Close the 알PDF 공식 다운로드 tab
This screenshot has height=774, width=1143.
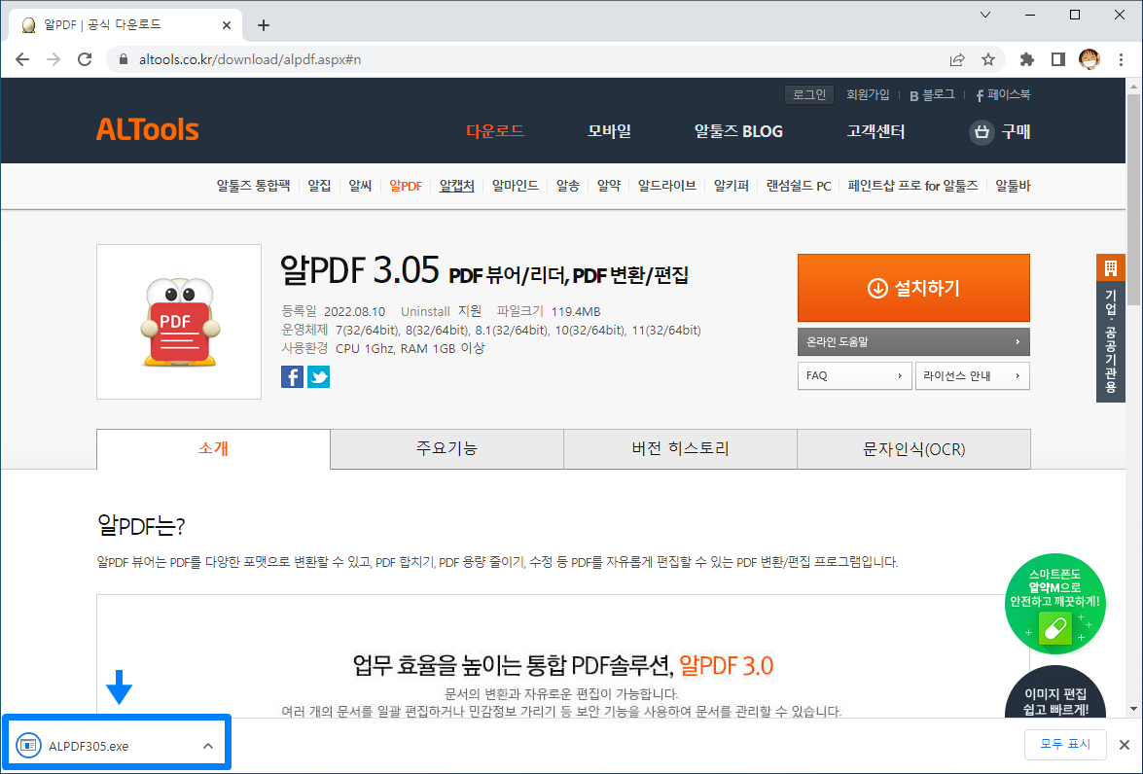pos(226,25)
